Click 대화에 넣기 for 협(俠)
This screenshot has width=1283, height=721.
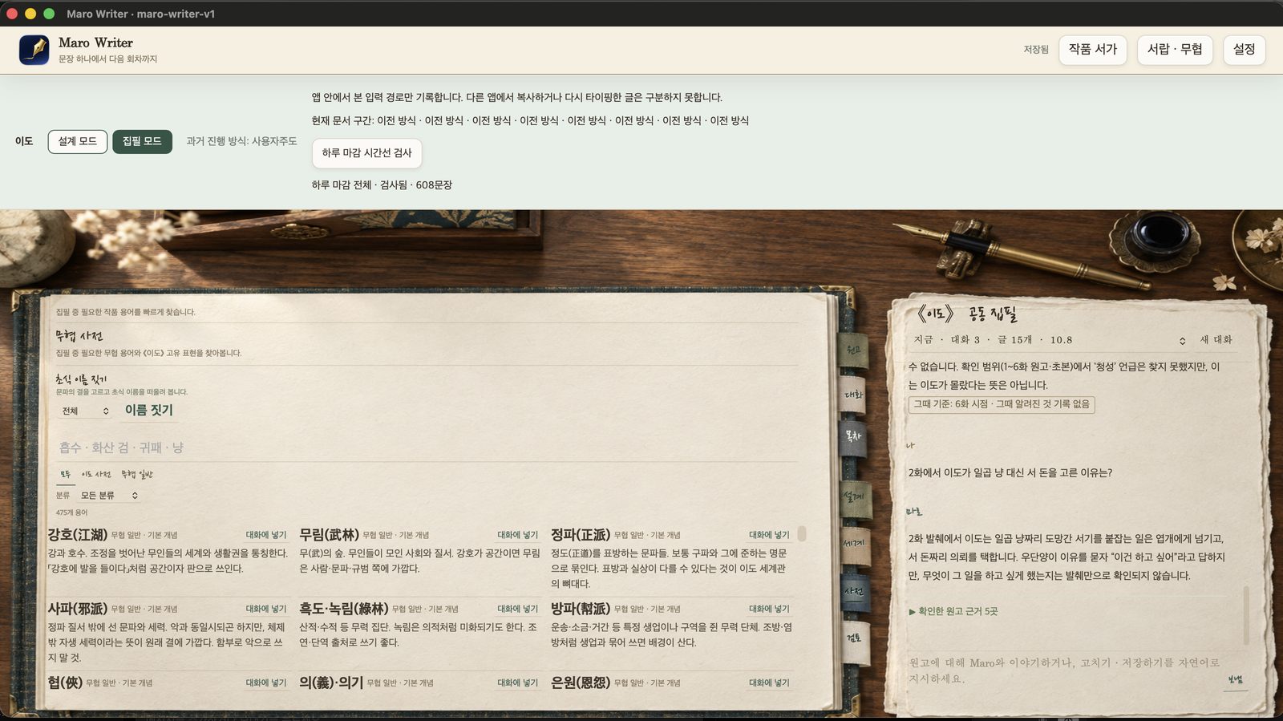pos(266,683)
